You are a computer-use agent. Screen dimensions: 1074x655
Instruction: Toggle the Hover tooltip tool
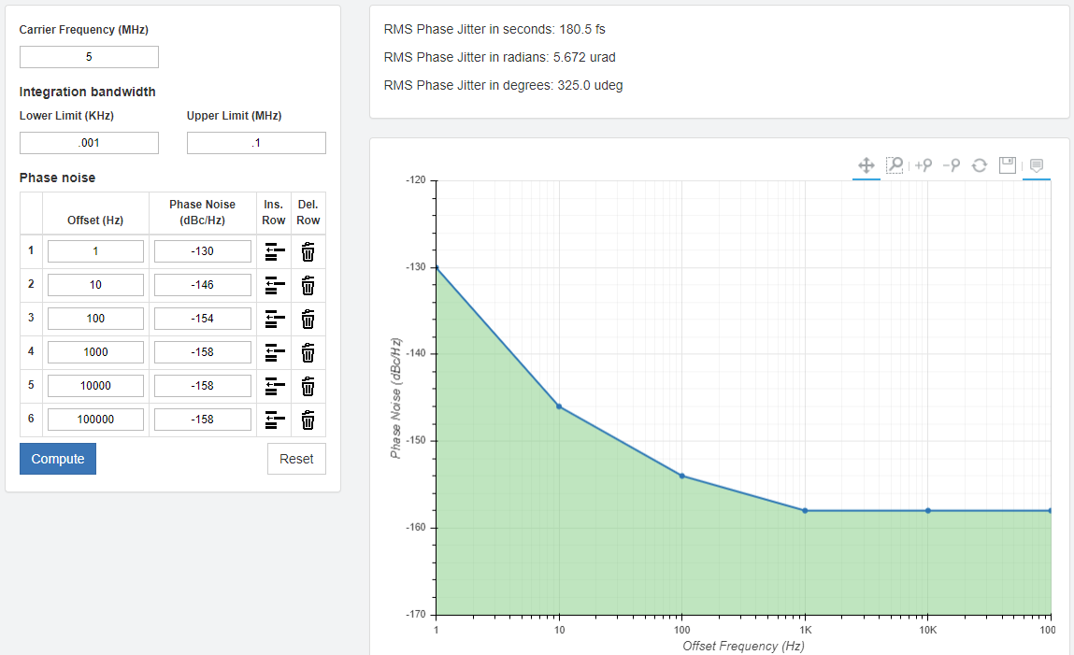pyautogui.click(x=1037, y=165)
